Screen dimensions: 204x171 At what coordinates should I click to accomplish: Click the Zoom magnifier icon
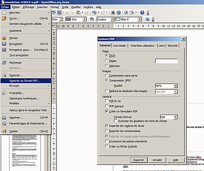[x=132, y=13]
